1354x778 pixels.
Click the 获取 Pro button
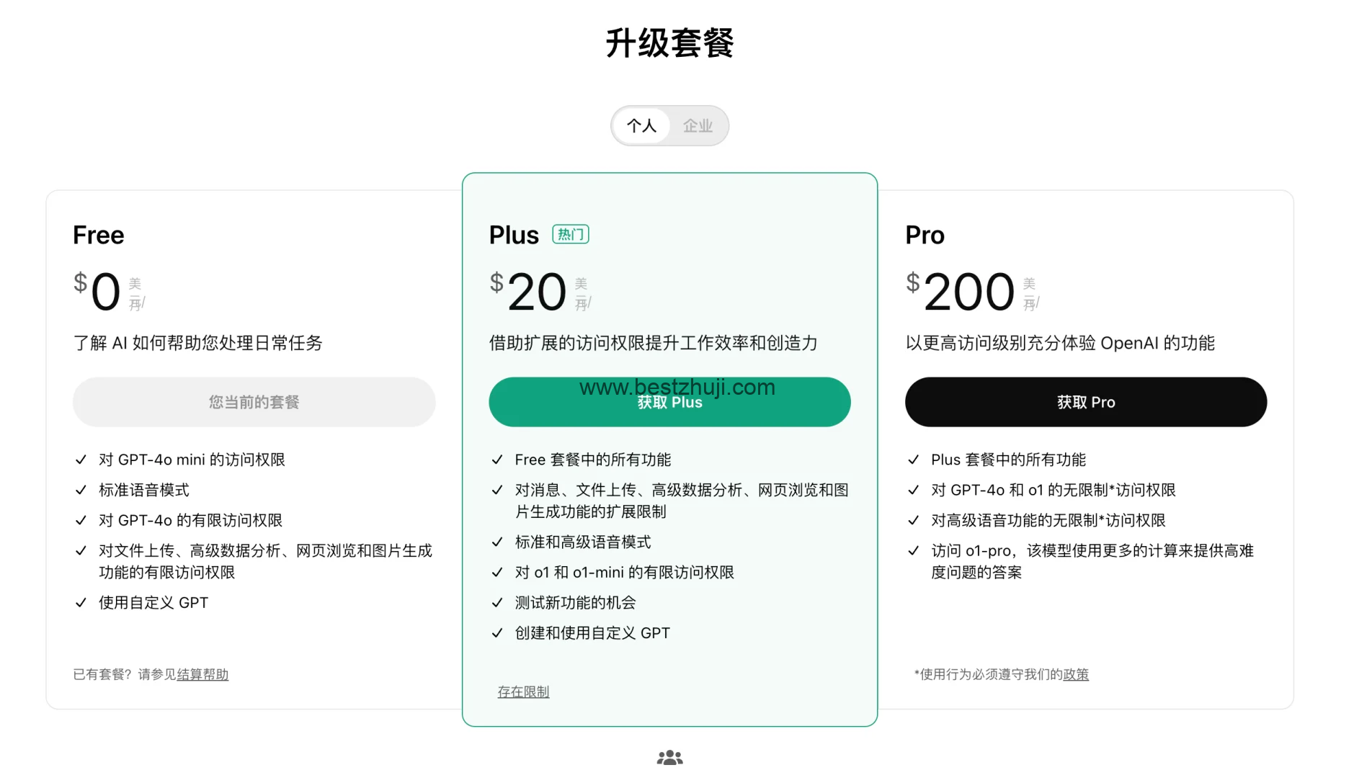(1085, 402)
